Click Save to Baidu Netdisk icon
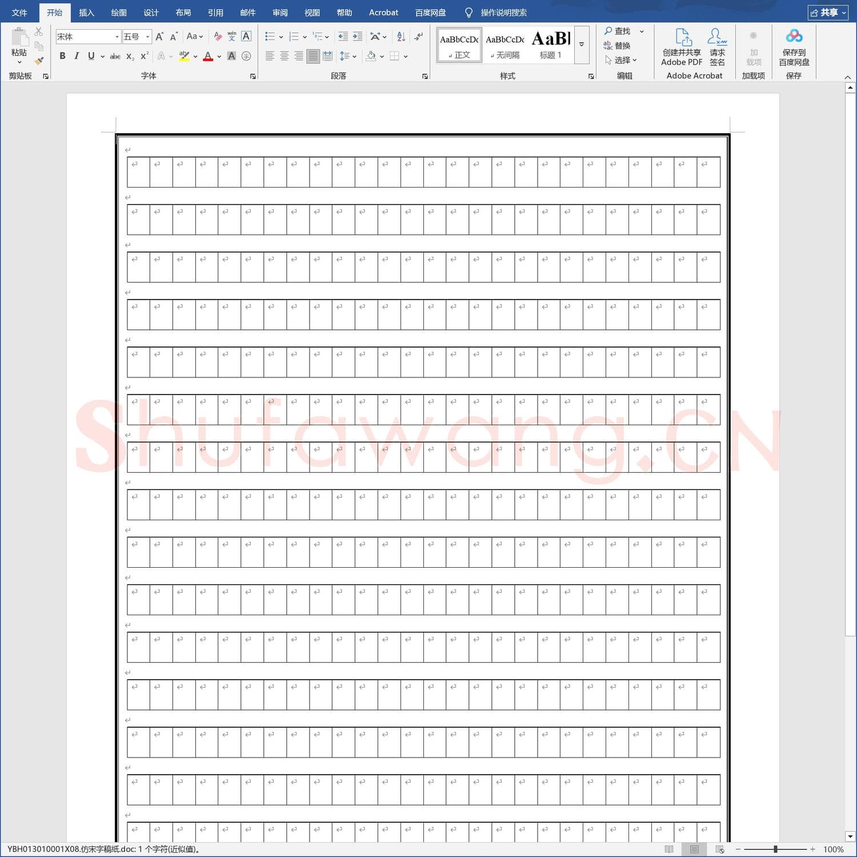 coord(794,47)
